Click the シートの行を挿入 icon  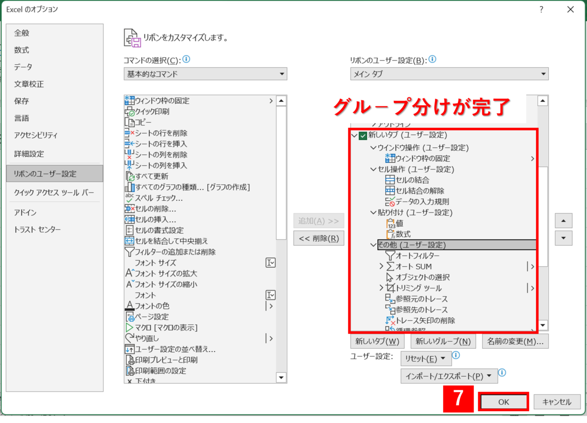[x=130, y=144]
